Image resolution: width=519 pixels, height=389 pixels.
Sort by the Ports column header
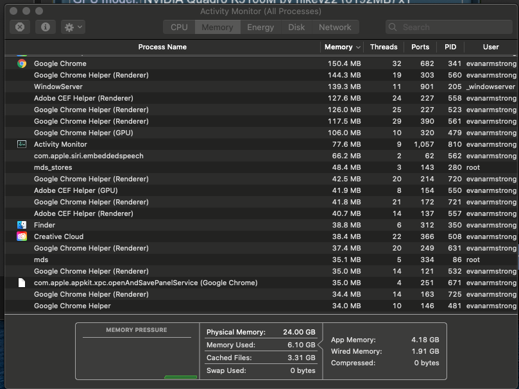(420, 47)
